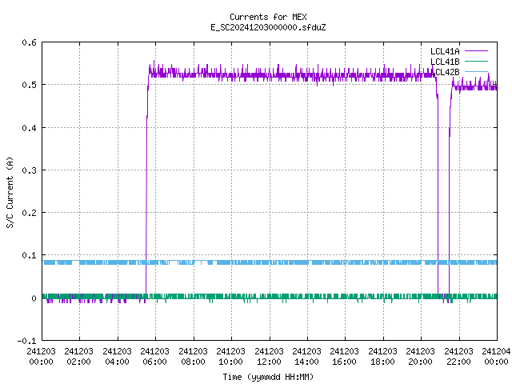
Task: Click the 241203 00:00 x-axis tick label
Action: pos(41,357)
